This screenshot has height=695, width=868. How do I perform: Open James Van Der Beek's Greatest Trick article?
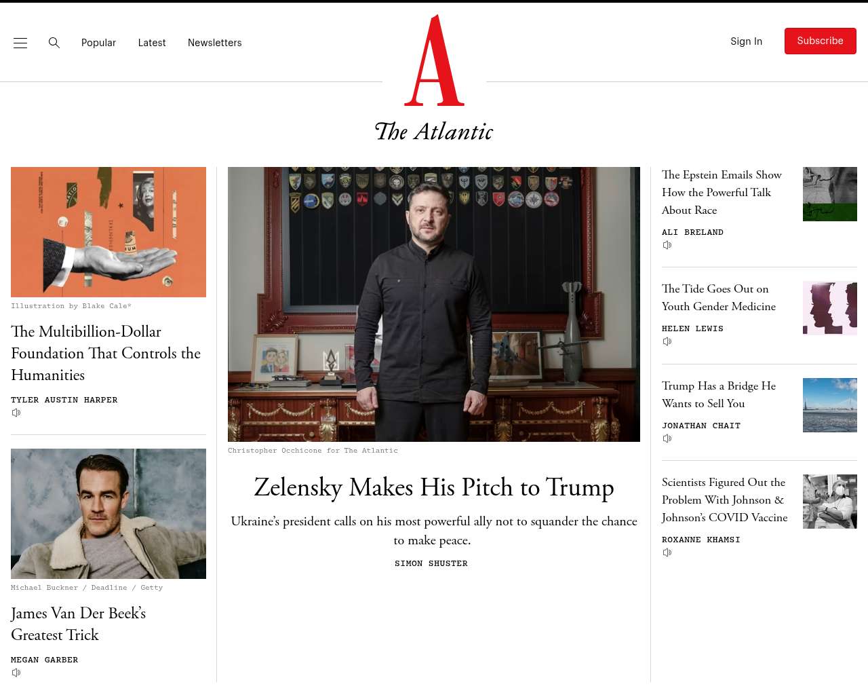(79, 624)
